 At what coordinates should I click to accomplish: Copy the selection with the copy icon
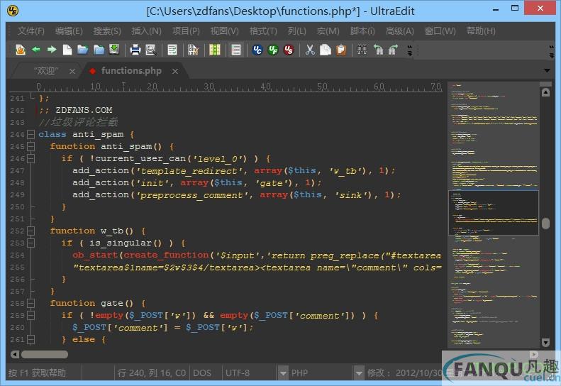[x=326, y=50]
